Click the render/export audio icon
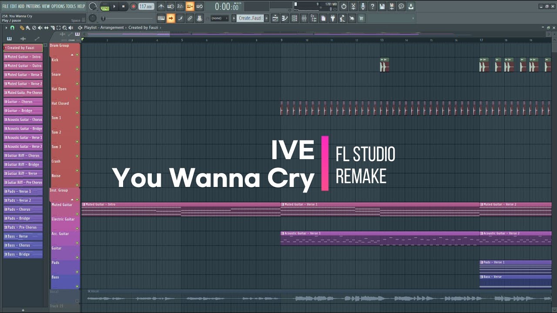Viewport: 557px width, 313px height. point(392,7)
